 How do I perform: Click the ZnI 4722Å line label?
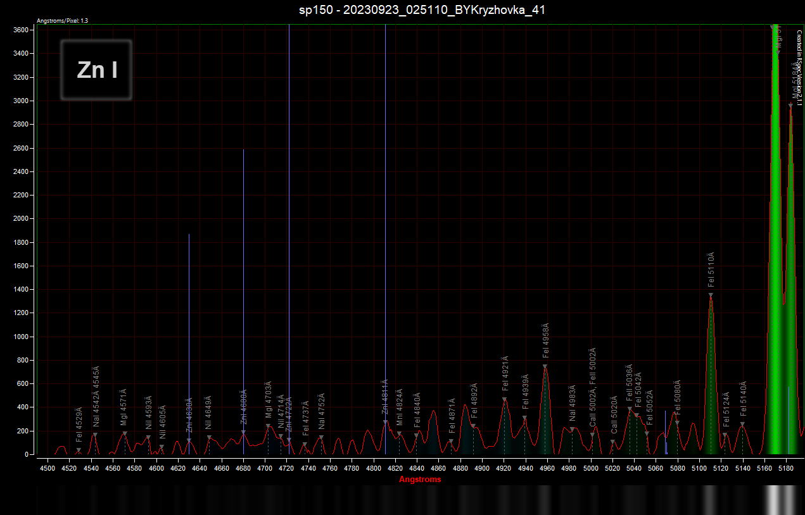289,416
